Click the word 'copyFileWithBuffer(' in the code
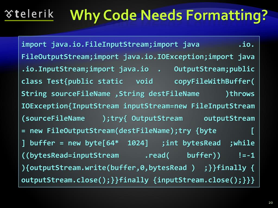The width and height of the screenshot is (278, 208). (x=214, y=82)
